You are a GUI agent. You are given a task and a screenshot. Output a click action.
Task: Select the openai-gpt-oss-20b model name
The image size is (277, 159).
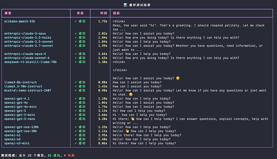point(20,131)
